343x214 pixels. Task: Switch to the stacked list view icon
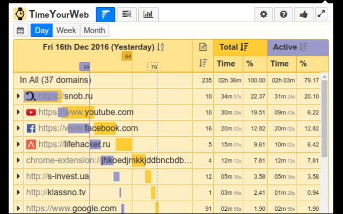pos(127,14)
